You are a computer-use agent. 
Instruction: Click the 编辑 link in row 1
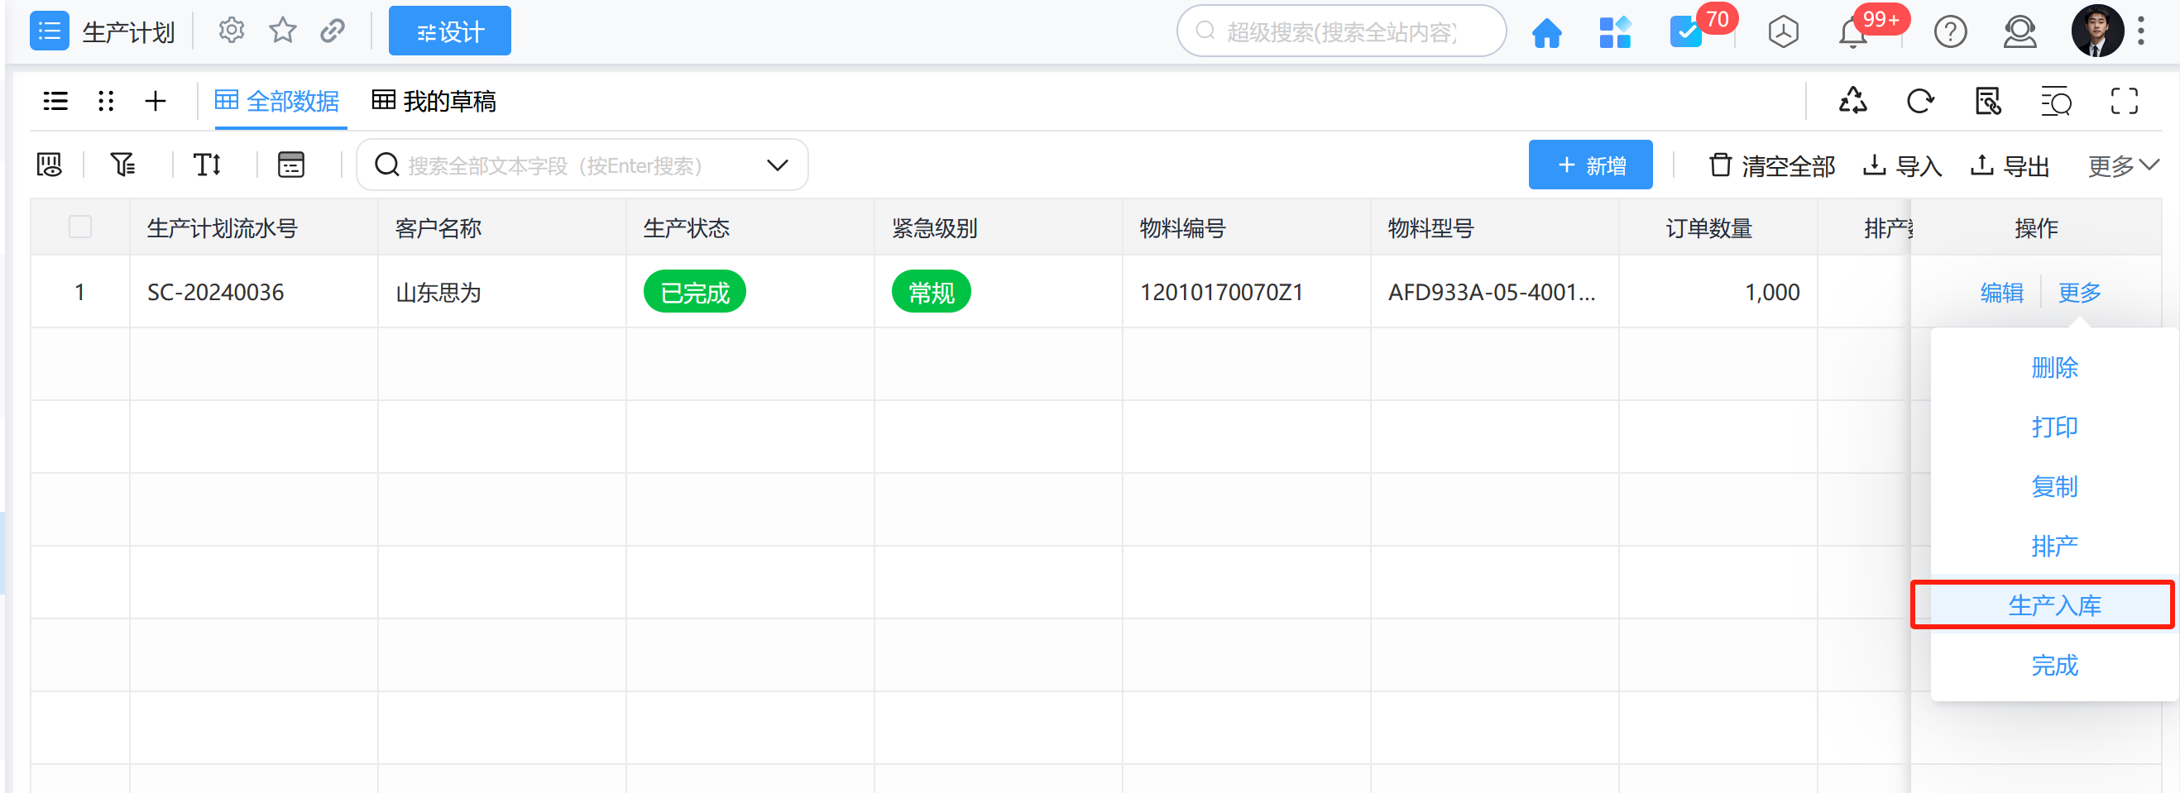click(2001, 293)
